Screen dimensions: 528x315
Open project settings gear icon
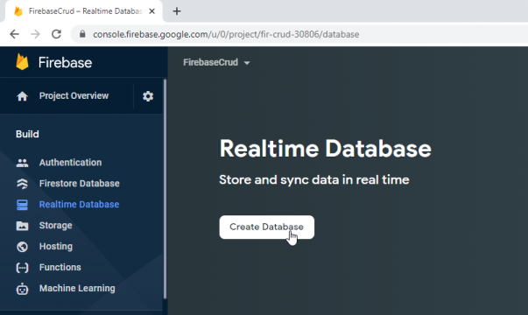pyautogui.click(x=148, y=96)
